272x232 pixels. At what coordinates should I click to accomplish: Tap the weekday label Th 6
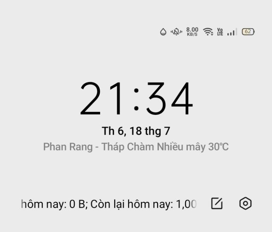113,131
